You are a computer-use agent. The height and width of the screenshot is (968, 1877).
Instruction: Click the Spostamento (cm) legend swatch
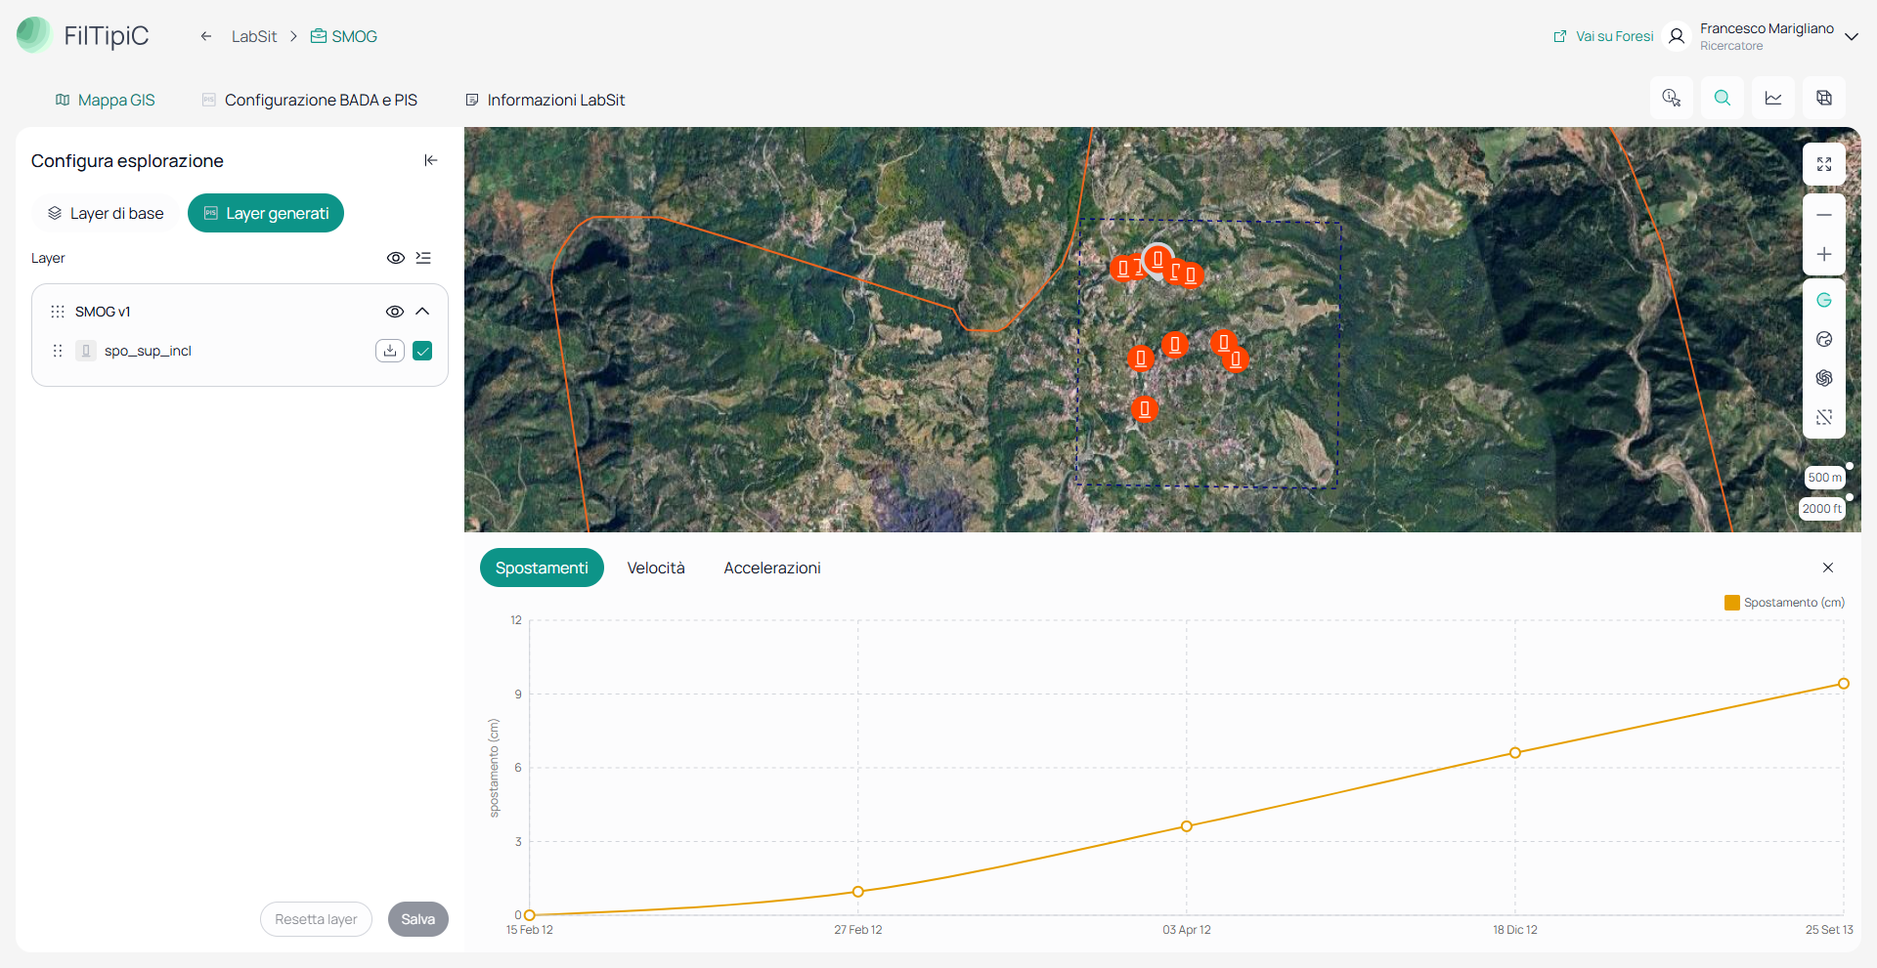click(1731, 603)
